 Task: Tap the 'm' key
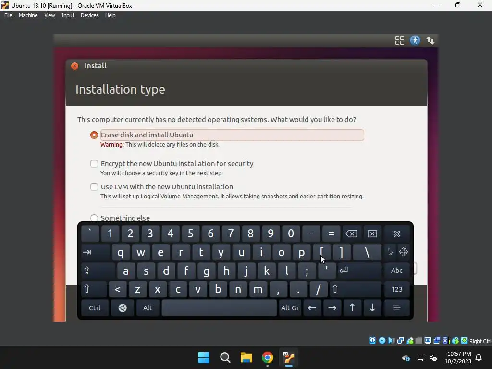tap(258, 289)
